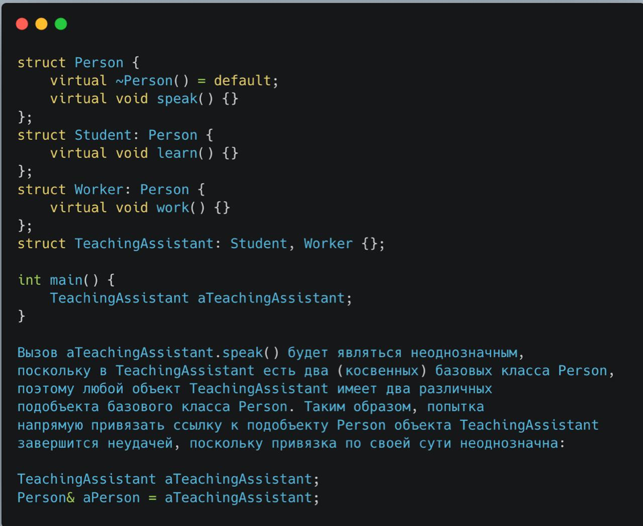Click the 'int' return type before main

point(29,280)
